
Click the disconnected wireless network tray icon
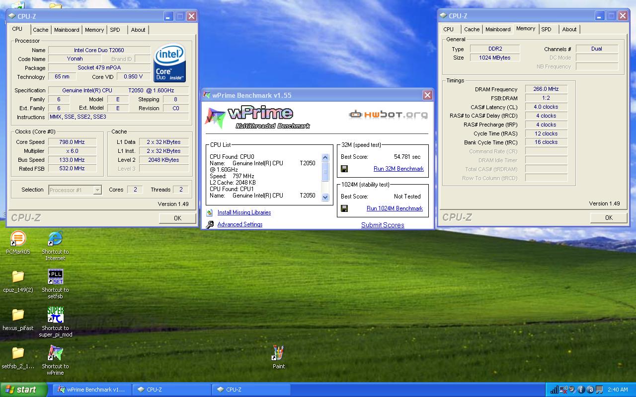click(563, 390)
